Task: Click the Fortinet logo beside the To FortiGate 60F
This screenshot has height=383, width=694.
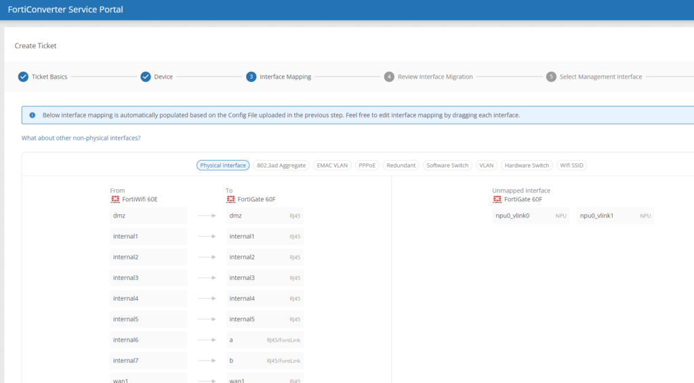Action: coord(230,199)
